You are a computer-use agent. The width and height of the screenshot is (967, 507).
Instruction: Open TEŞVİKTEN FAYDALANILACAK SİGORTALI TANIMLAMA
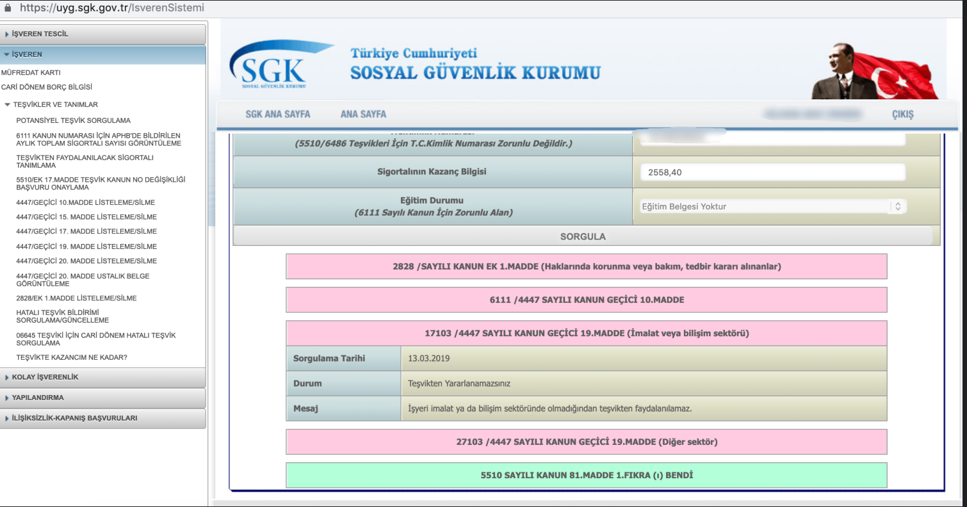point(85,161)
